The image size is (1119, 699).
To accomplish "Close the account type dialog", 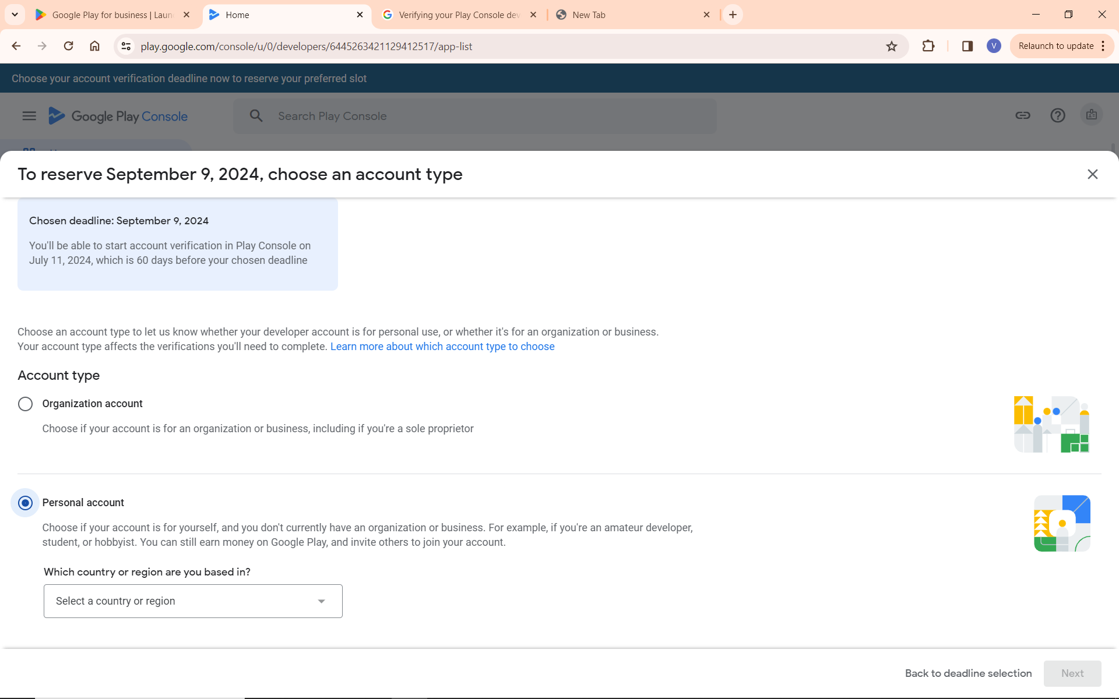I will click(x=1092, y=174).
